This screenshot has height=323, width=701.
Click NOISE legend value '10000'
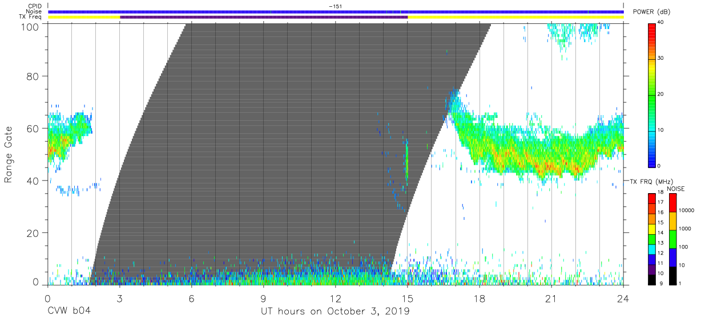click(x=687, y=210)
